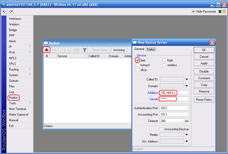Open New Terminal from the sidebar
The width and height of the screenshot is (228, 154).
(20, 109)
